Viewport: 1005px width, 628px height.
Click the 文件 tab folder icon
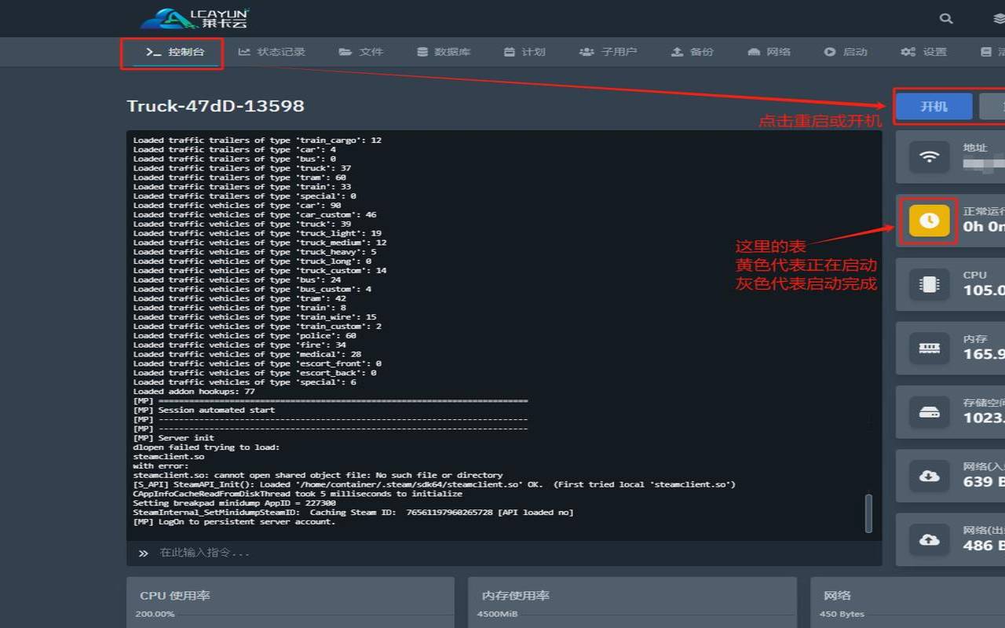pyautogui.click(x=345, y=52)
